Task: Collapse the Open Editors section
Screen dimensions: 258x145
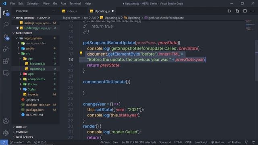Action: coord(14,18)
